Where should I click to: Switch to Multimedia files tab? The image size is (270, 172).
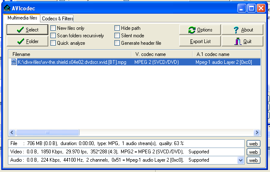pyautogui.click(x=22, y=18)
